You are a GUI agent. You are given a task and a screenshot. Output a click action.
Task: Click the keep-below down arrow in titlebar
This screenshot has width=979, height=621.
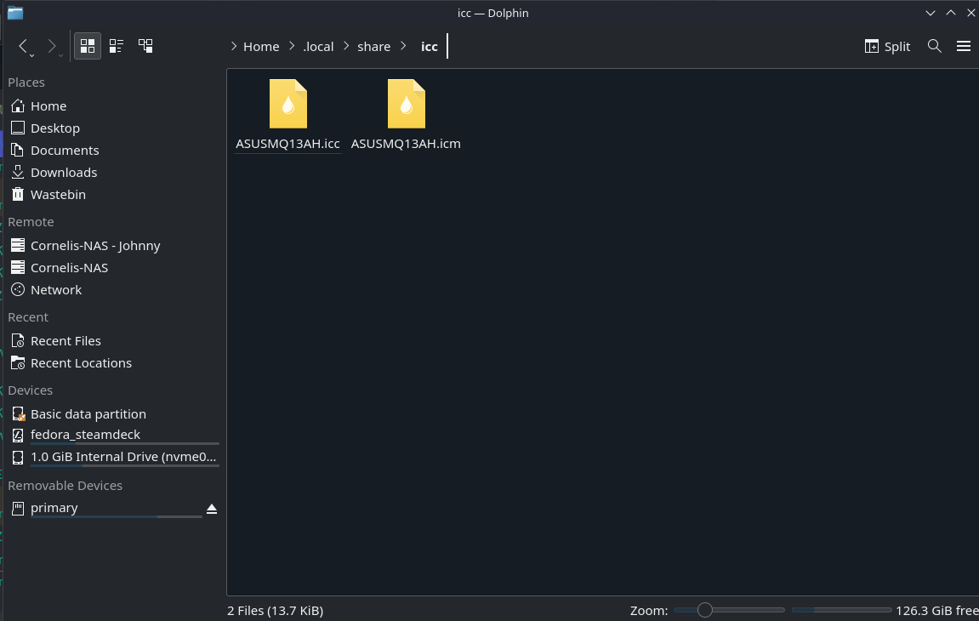(x=931, y=13)
